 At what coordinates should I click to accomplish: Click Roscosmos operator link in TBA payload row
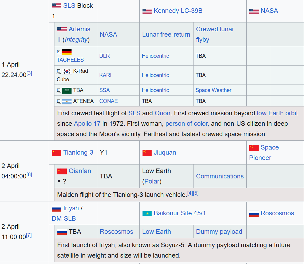click(x=117, y=232)
